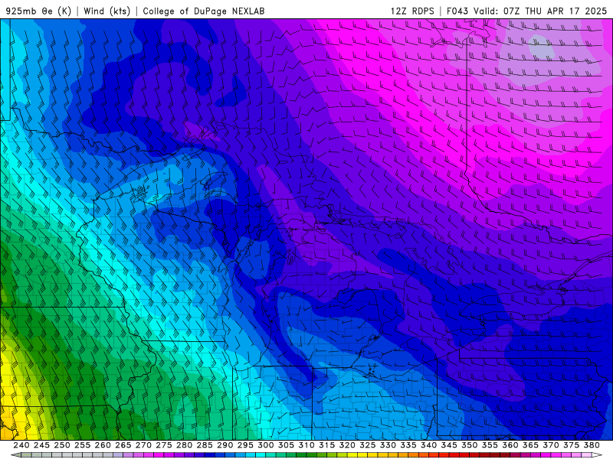
Task: Click the 355 legend number
Action: [490, 445]
